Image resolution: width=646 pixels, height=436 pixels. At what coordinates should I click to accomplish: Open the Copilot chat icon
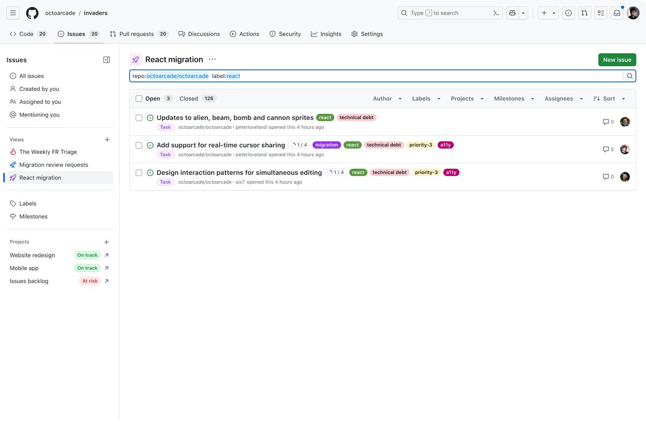click(512, 13)
